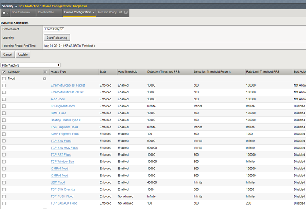Open the ARP Flood link
The height and width of the screenshot is (209, 306).
pos(58,99)
